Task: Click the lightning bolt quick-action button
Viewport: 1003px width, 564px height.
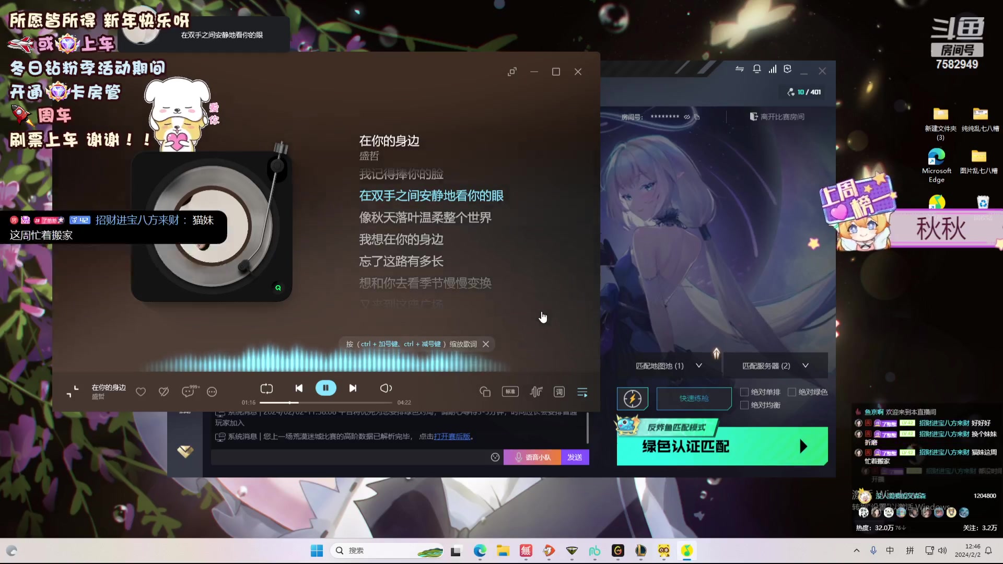Action: coord(632,399)
